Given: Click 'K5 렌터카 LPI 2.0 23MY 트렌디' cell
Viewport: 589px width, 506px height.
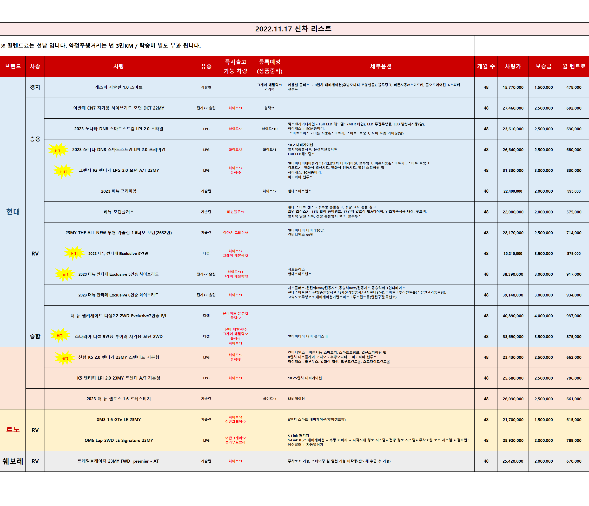Looking at the screenshot, I should [119, 378].
